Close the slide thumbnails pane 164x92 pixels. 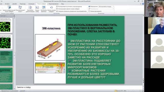[14, 16]
